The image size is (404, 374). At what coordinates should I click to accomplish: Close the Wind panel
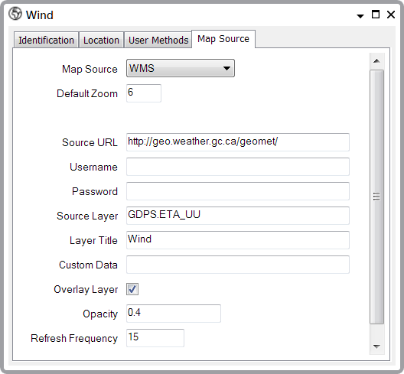pos(391,15)
